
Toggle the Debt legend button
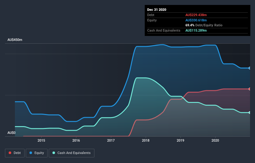pyautogui.click(x=15, y=153)
